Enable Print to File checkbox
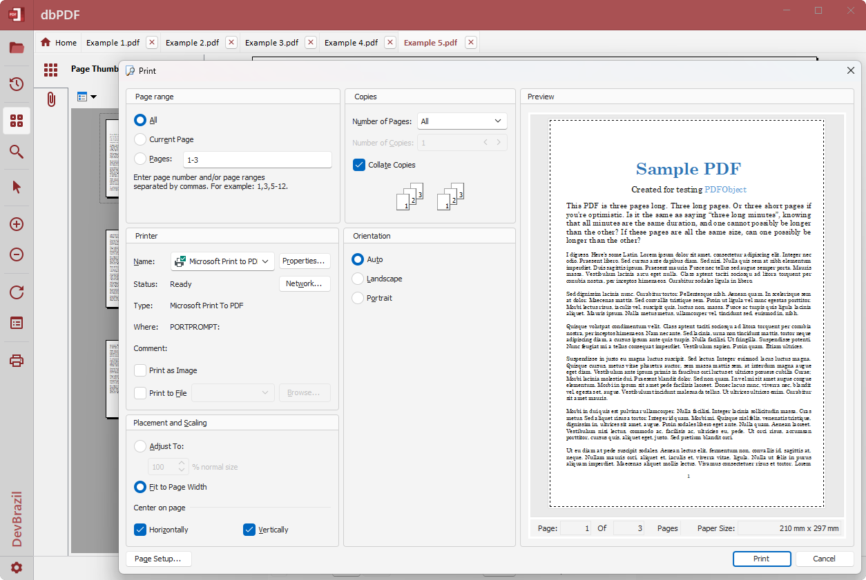Screen dimensions: 866x580 (x=140, y=393)
